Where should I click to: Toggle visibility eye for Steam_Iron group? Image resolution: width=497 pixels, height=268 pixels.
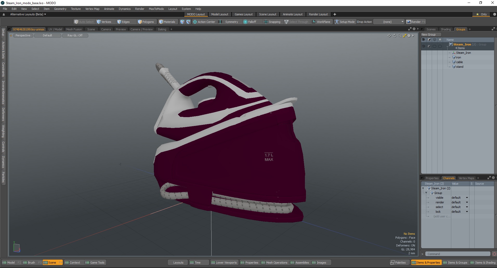coord(423,46)
